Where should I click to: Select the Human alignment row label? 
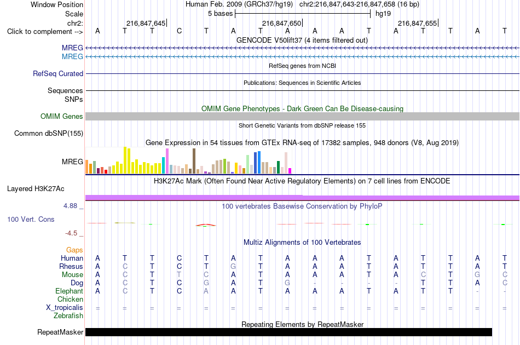[72, 258]
